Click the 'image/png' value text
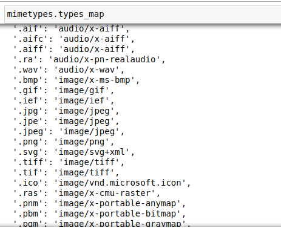 (x=82, y=142)
